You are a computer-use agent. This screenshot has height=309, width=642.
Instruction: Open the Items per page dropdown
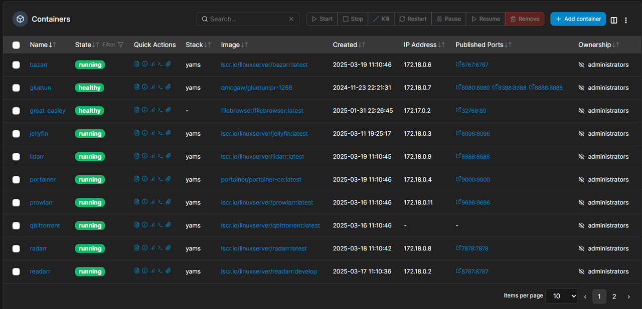pos(561,296)
